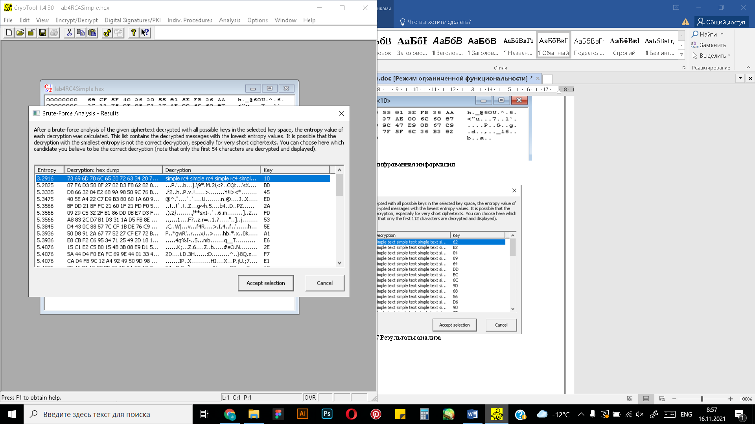Click the yellow key toolbar icon
The height and width of the screenshot is (424, 755).
107,33
